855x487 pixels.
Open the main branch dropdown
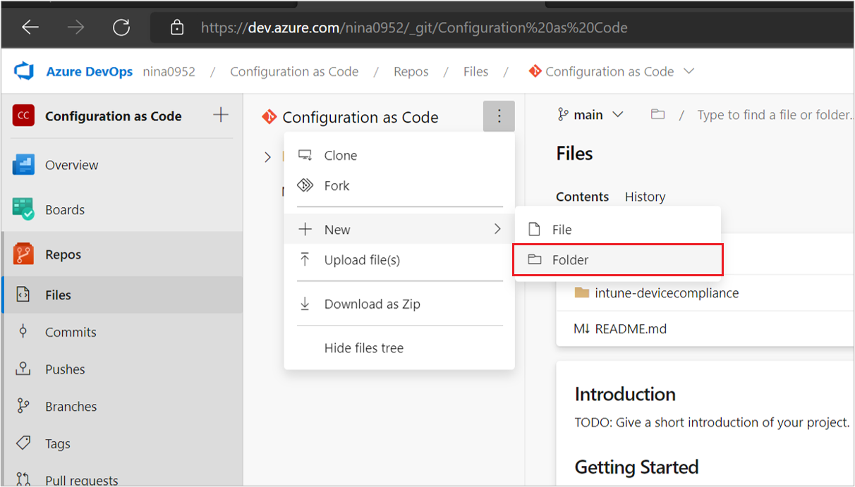(x=590, y=115)
